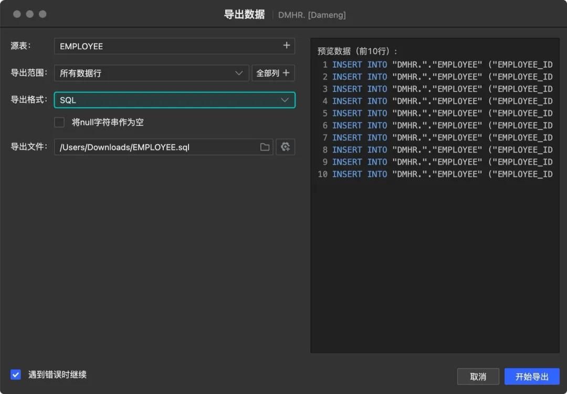Select preview line 8 INSERT statement
This screenshot has width=567, height=394.
point(442,150)
